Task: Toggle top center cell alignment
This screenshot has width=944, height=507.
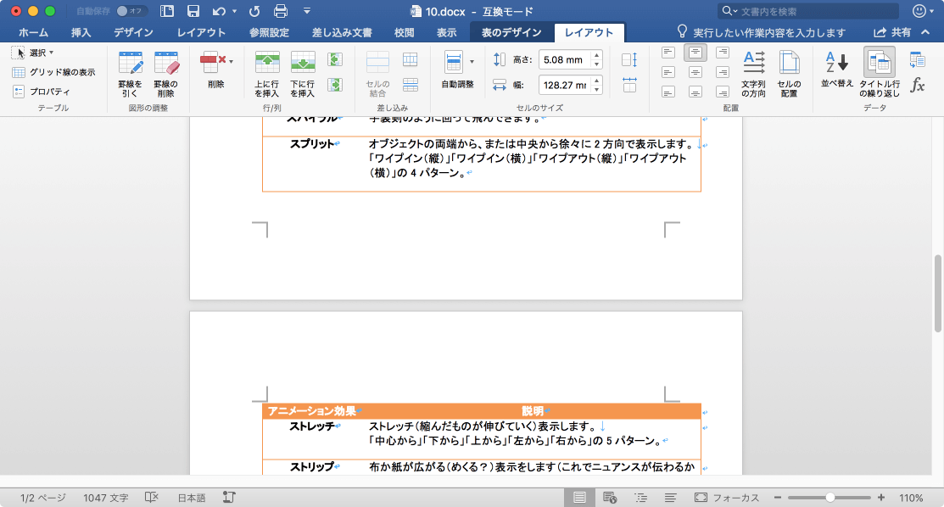Action: 695,53
